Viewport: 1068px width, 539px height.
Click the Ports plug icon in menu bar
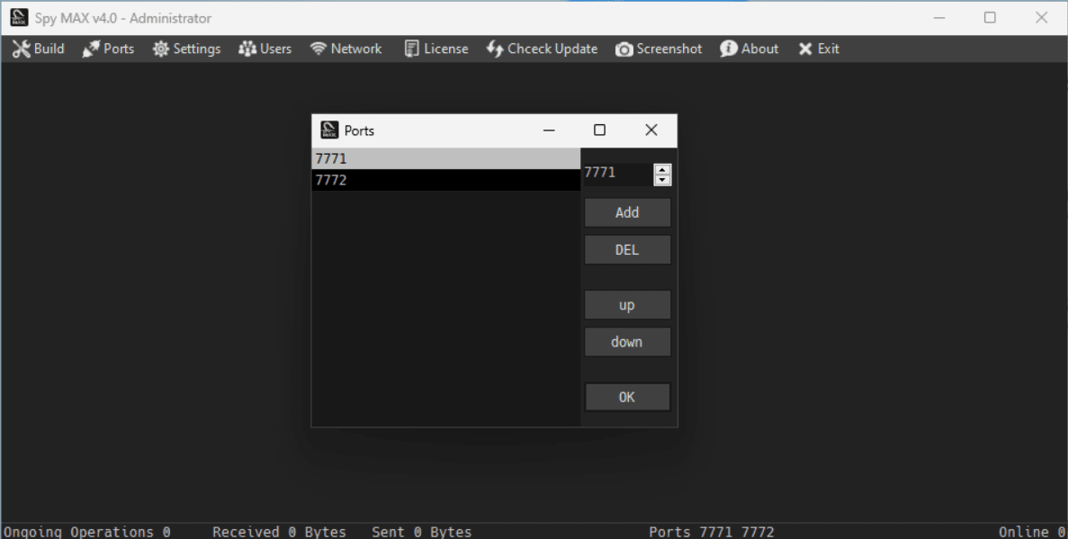[x=91, y=49]
